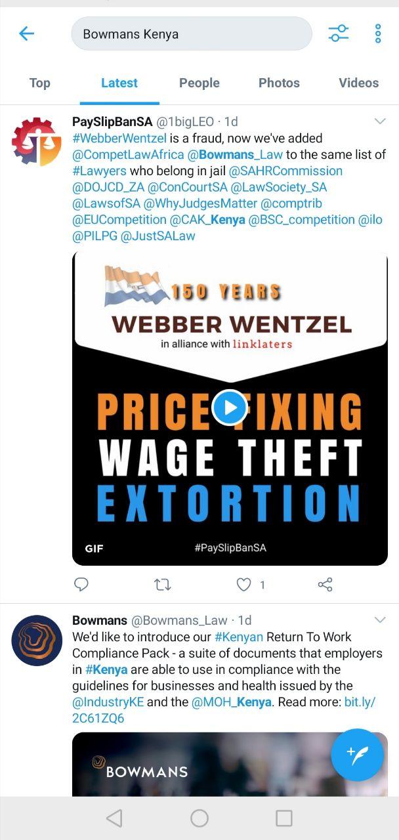Open the three-dot overflow menu
This screenshot has height=840, width=399.
(378, 33)
